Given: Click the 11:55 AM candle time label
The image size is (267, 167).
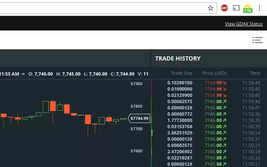Looking at the screenshot, I should tap(10, 74).
